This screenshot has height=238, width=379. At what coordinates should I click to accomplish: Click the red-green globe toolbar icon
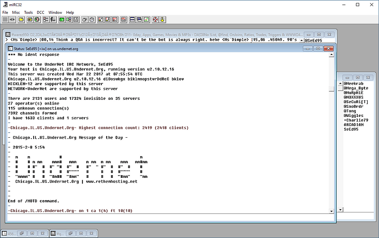pyautogui.click(x=37, y=19)
